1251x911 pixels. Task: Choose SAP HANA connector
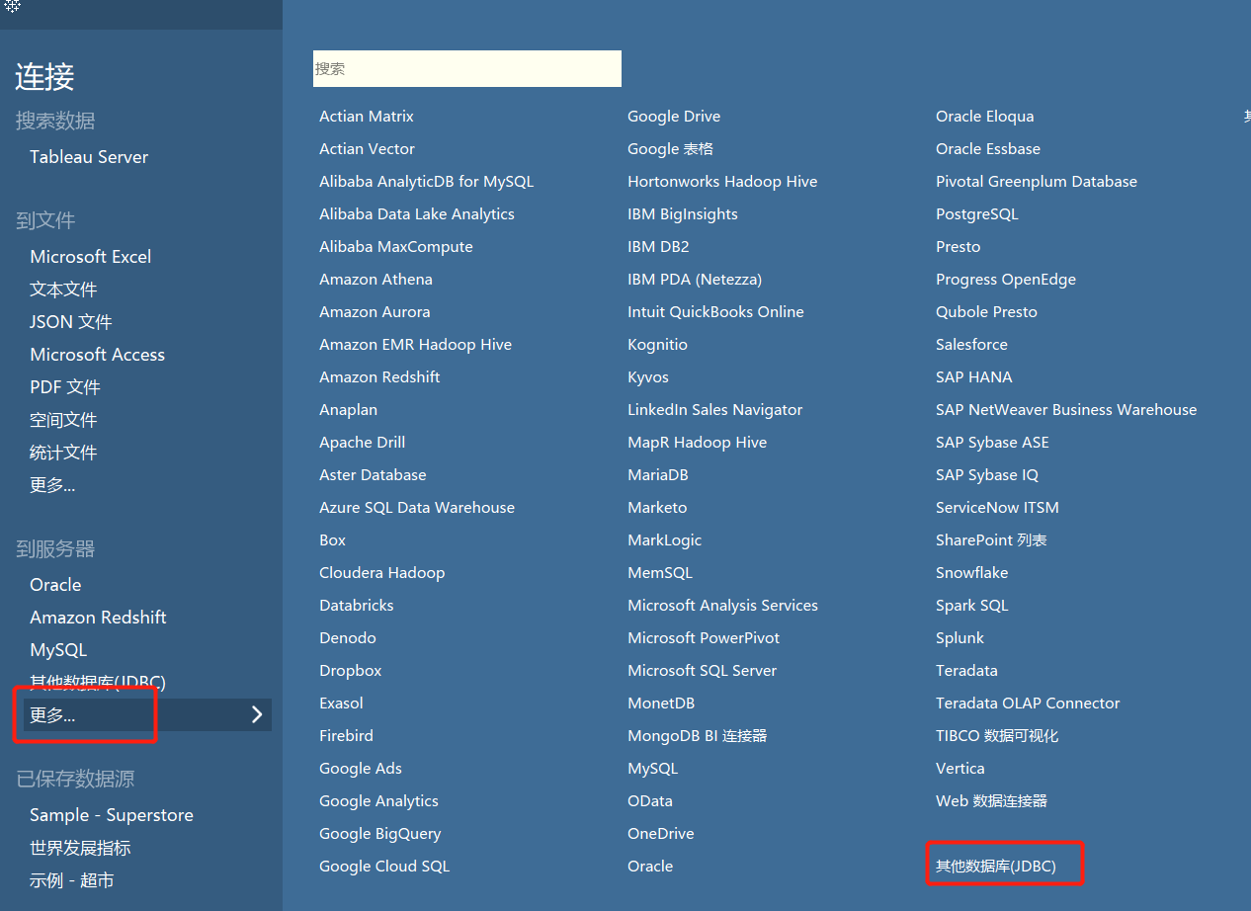[973, 377]
